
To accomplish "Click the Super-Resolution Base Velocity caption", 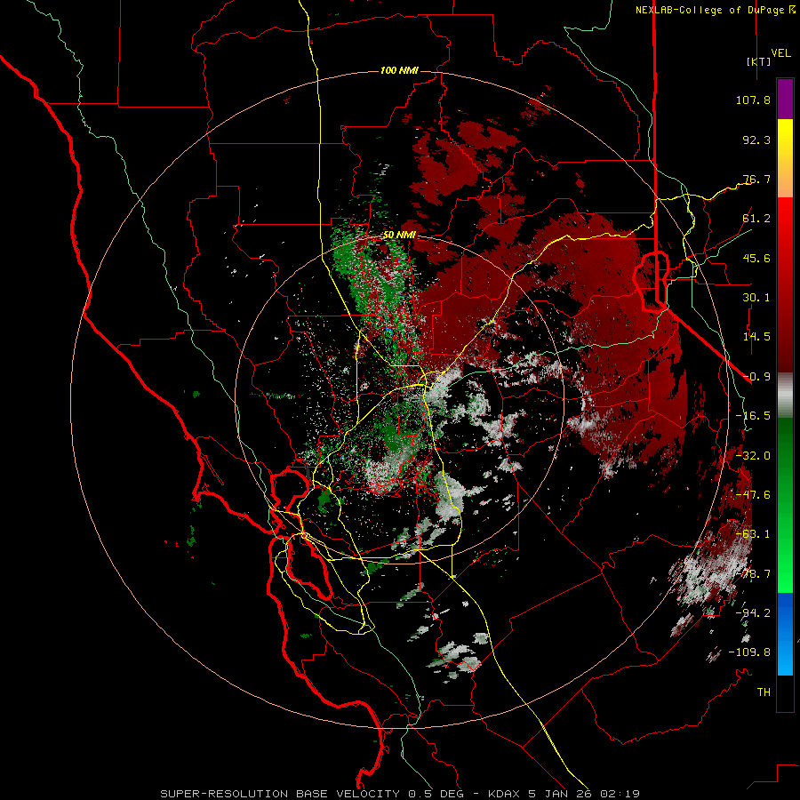I will [399, 794].
